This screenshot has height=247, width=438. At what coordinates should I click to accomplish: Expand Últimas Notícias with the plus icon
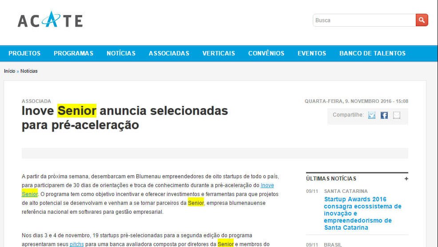(x=406, y=179)
